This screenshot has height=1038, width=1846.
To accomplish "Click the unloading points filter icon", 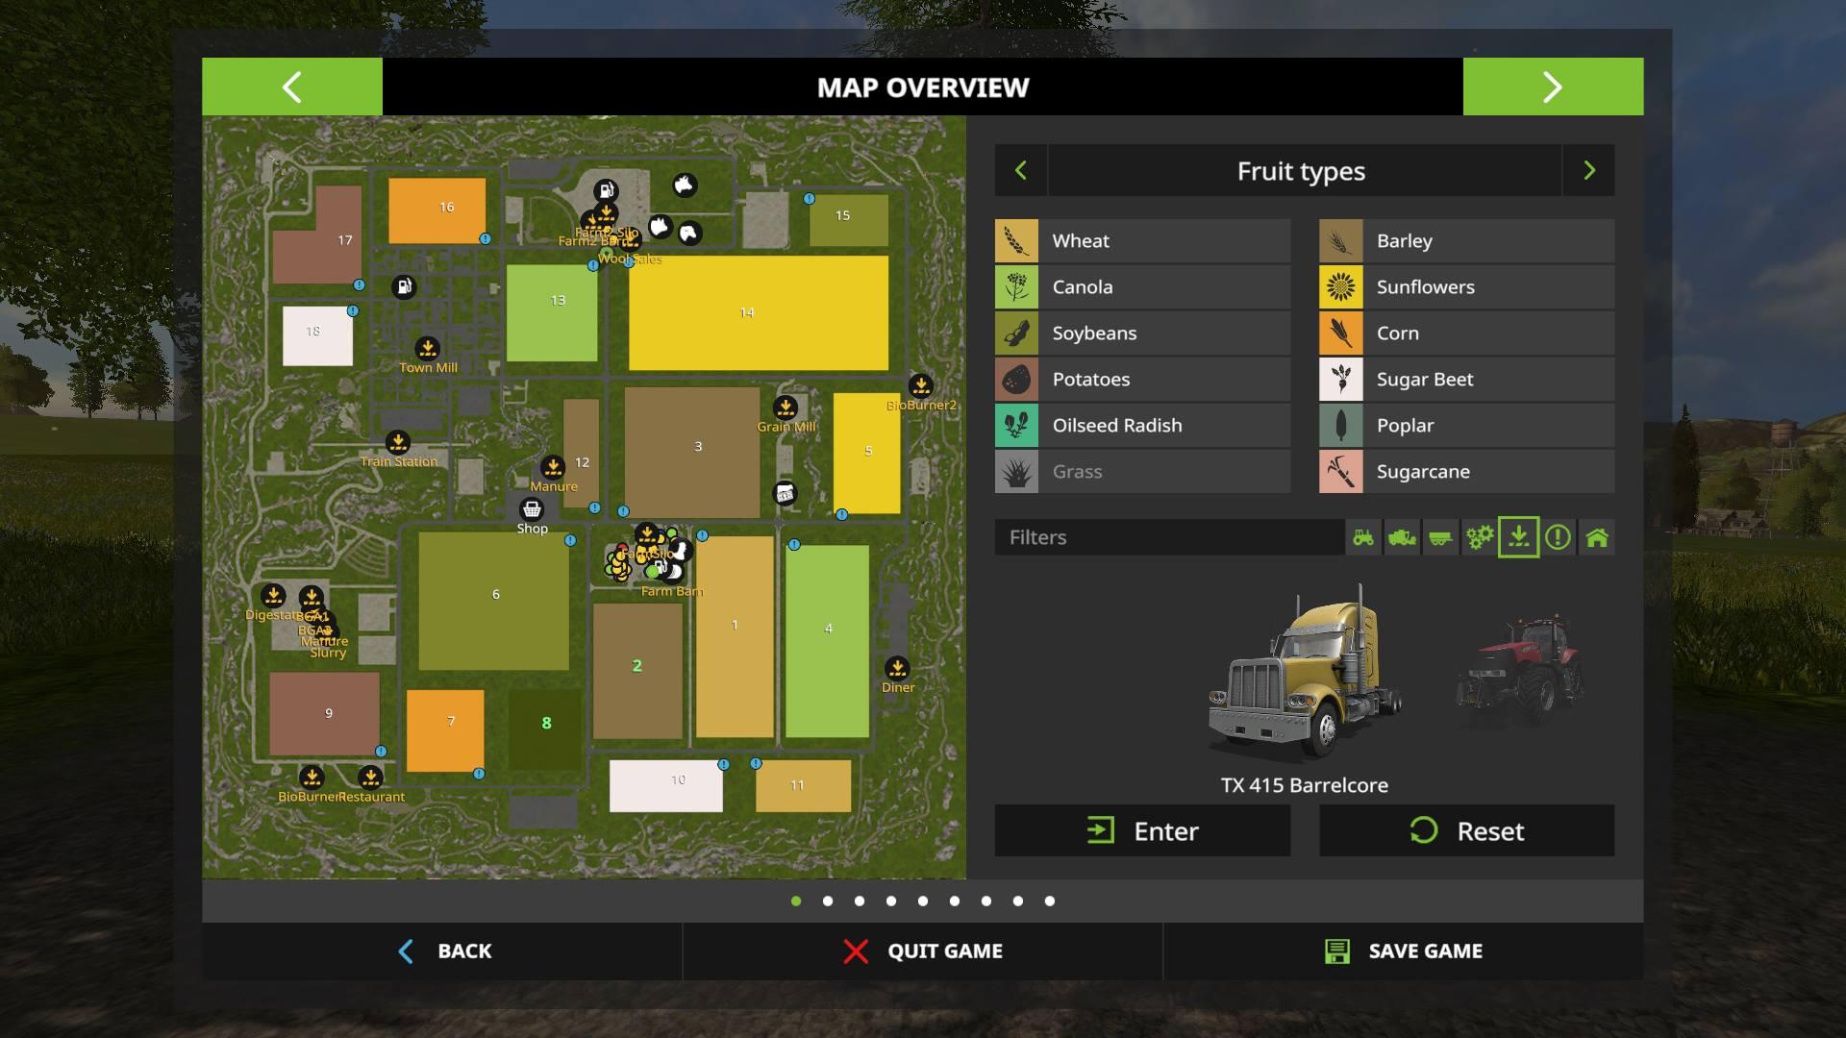I will pyautogui.click(x=1519, y=538).
